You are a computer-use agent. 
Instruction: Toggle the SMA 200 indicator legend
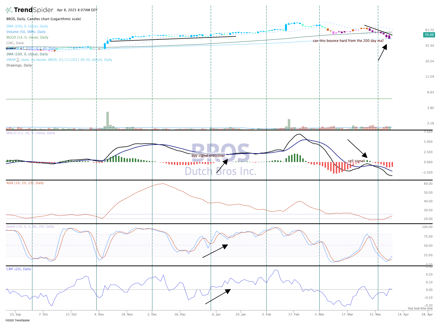coord(27,26)
